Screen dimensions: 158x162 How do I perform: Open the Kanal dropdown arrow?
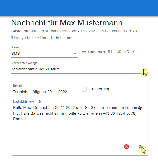click(x=75, y=54)
